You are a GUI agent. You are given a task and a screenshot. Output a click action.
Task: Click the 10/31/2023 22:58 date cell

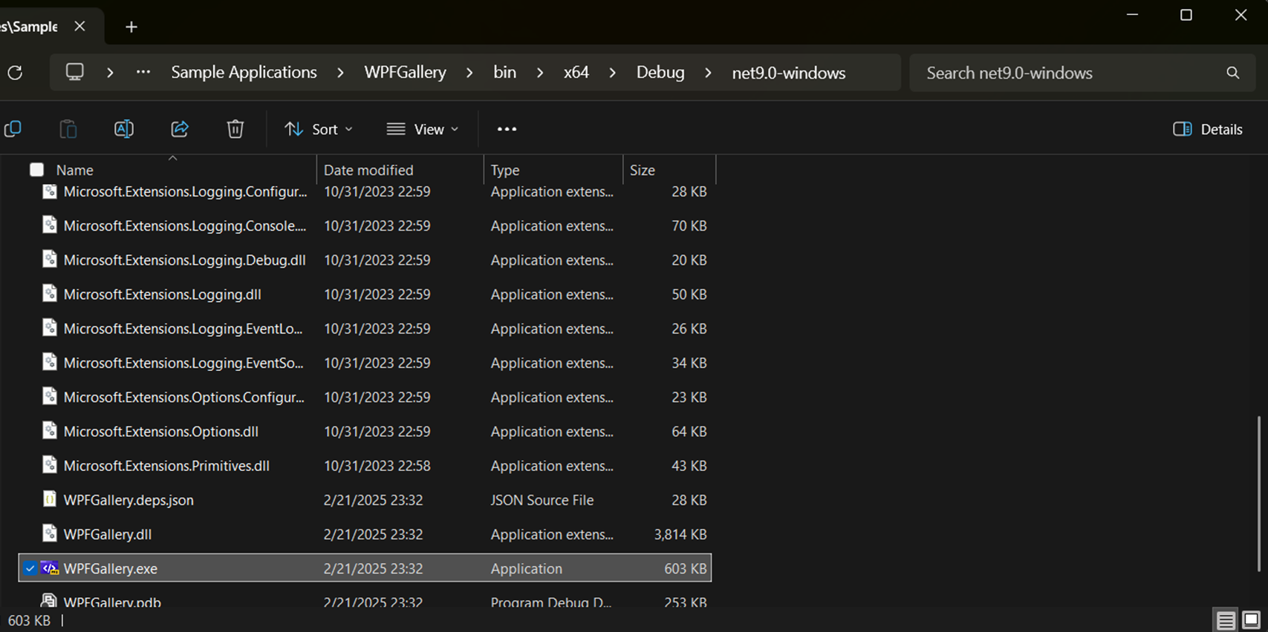pos(377,466)
